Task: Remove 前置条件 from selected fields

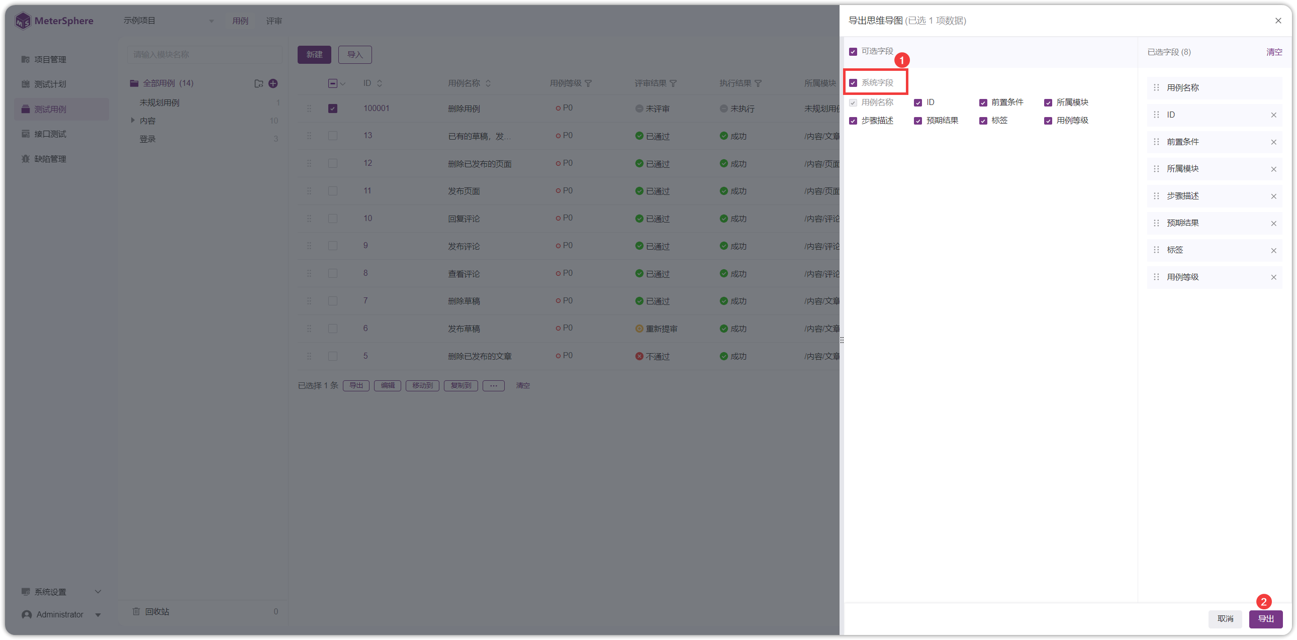Action: pos(1273,142)
